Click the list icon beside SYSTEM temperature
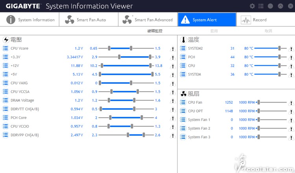 tap(183, 74)
